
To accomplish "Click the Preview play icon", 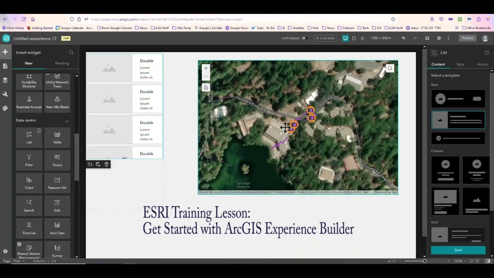I will pyautogui.click(x=439, y=38).
